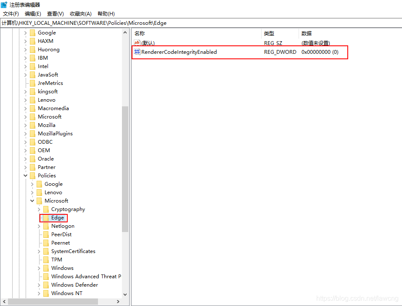The image size is (402, 306).
Task: Click the REG_DWORD type cell
Action: (280, 52)
